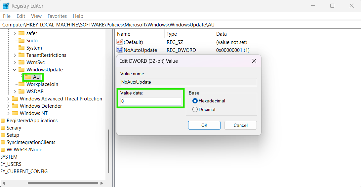The width and height of the screenshot is (361, 187).
Task: Select the Decimal base radio button
Action: pyautogui.click(x=195, y=109)
